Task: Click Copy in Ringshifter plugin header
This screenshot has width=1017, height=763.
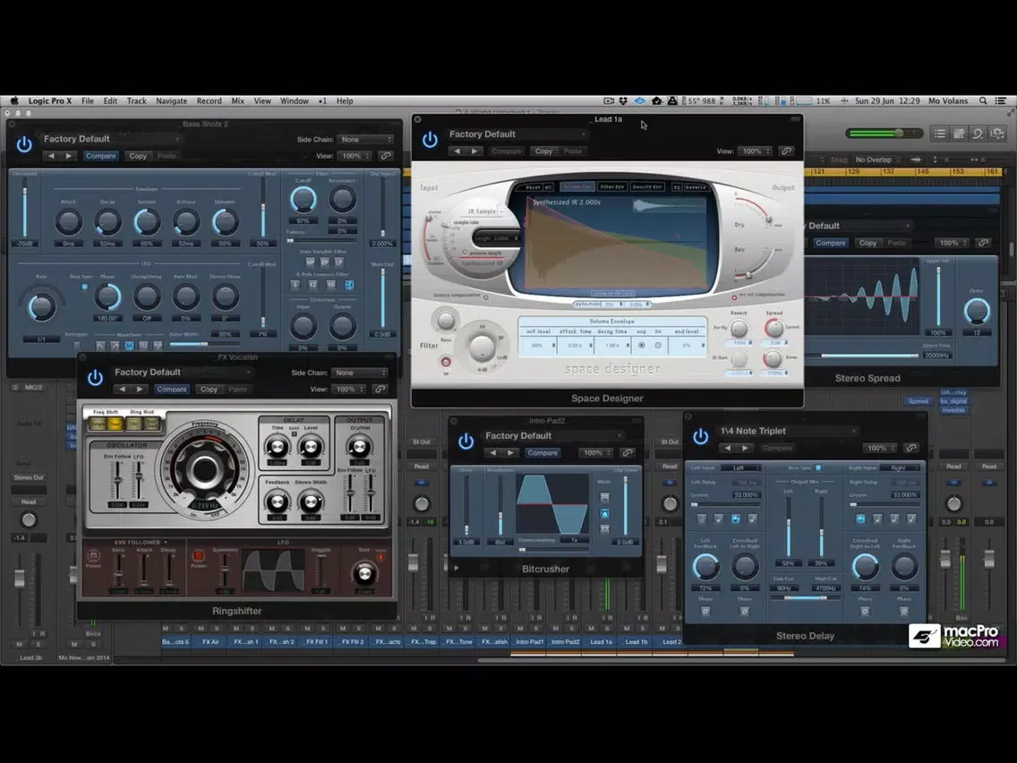Action: click(x=209, y=389)
